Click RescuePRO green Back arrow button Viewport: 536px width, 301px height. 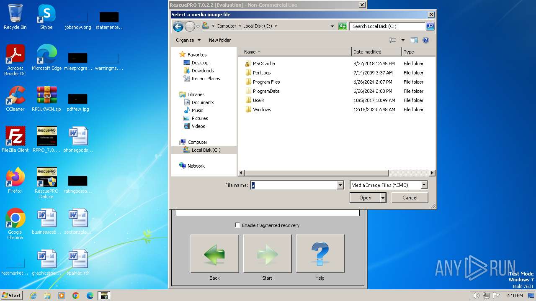point(214,254)
